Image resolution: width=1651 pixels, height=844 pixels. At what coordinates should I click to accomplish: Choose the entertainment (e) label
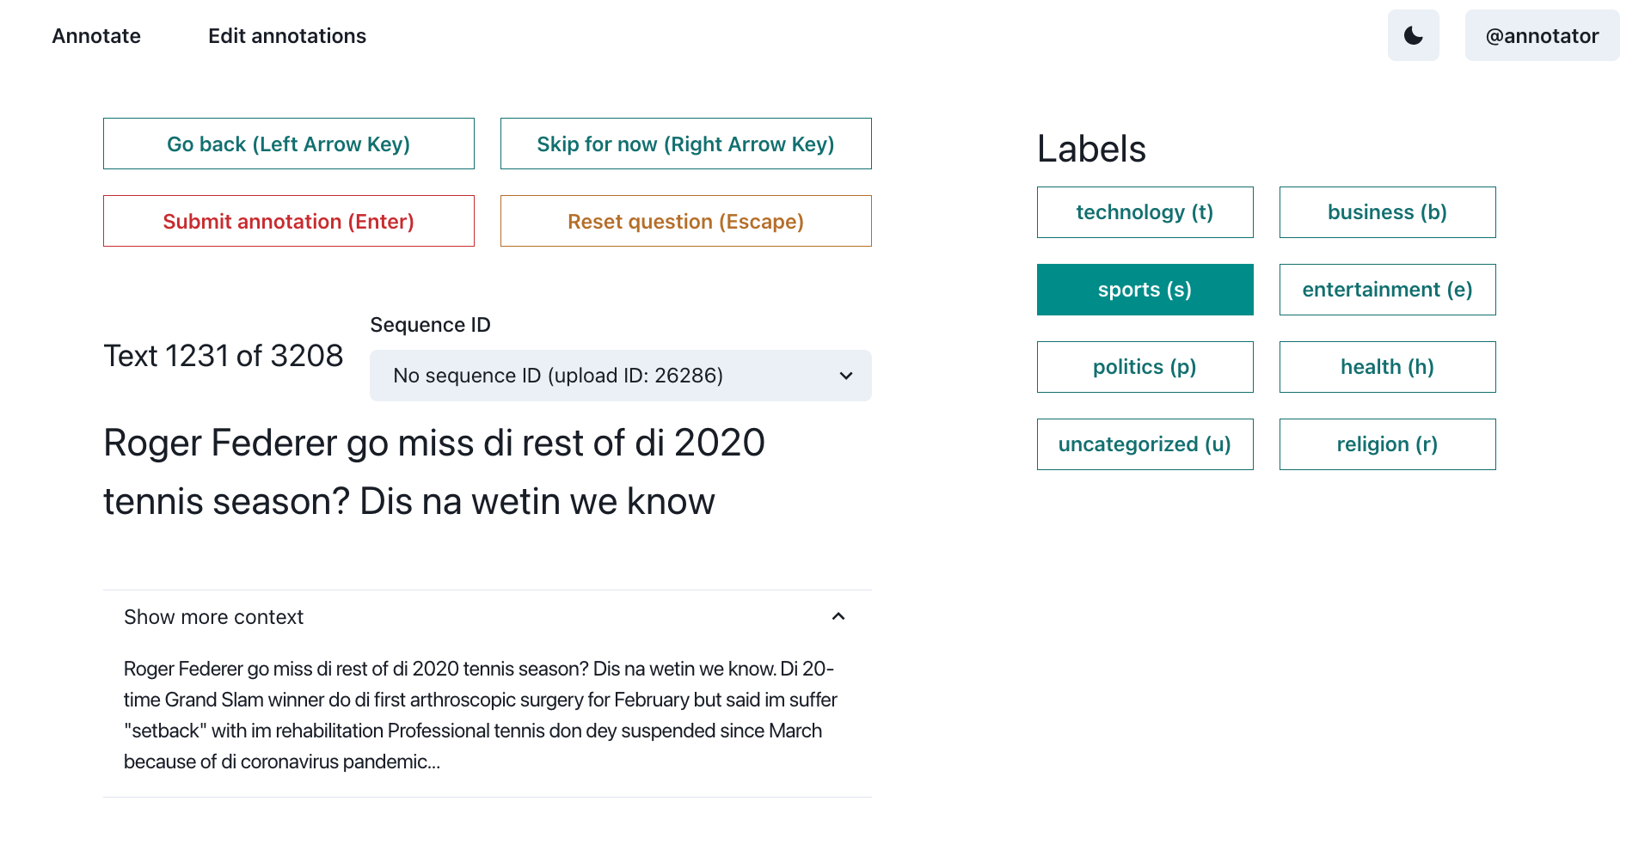tap(1387, 290)
